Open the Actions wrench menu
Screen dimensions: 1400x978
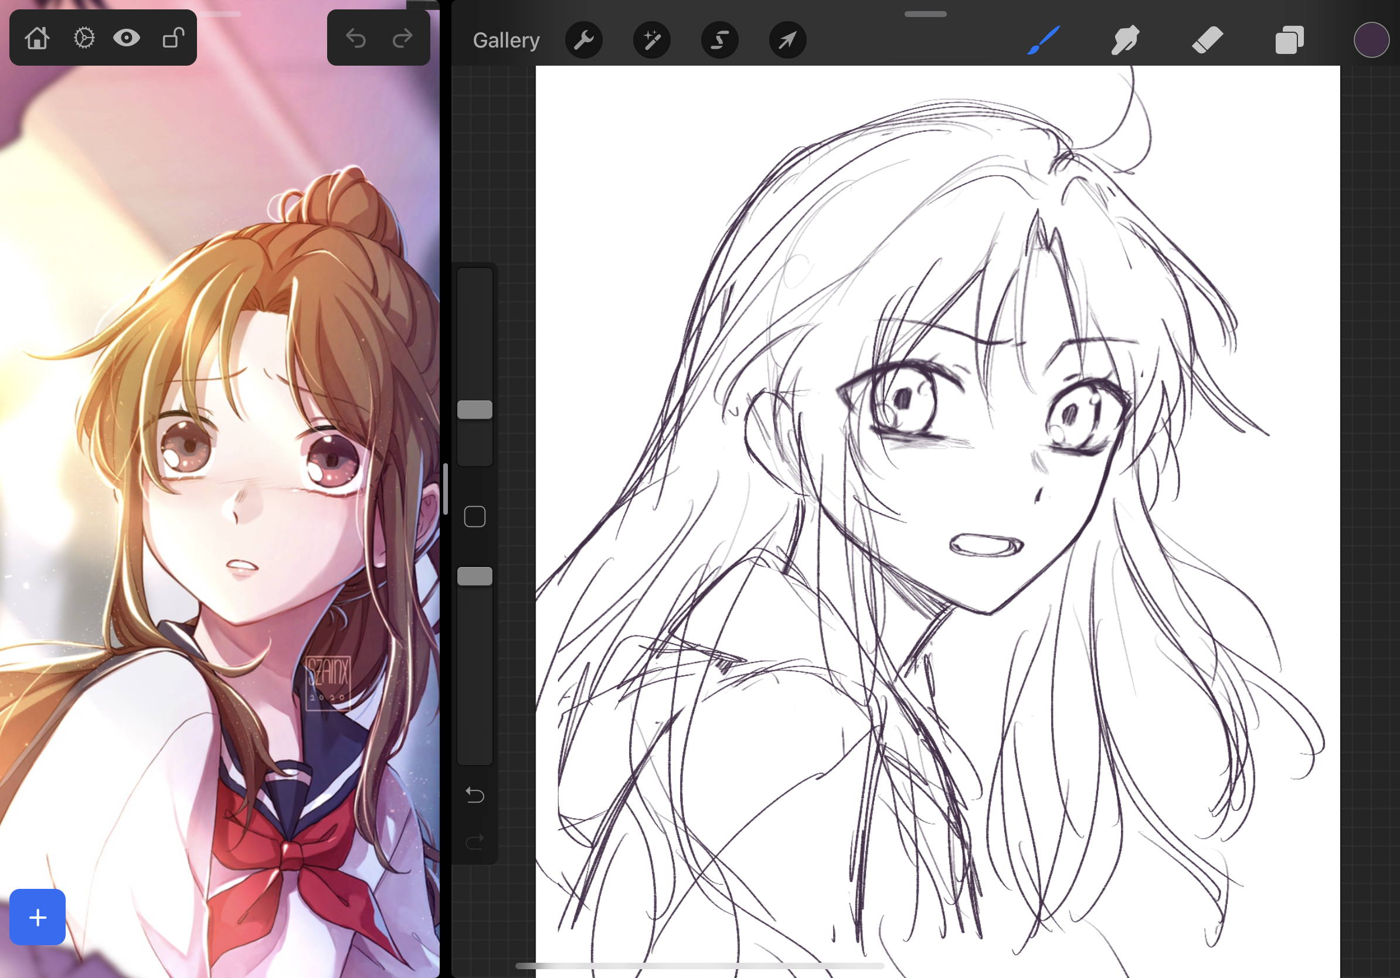click(583, 40)
